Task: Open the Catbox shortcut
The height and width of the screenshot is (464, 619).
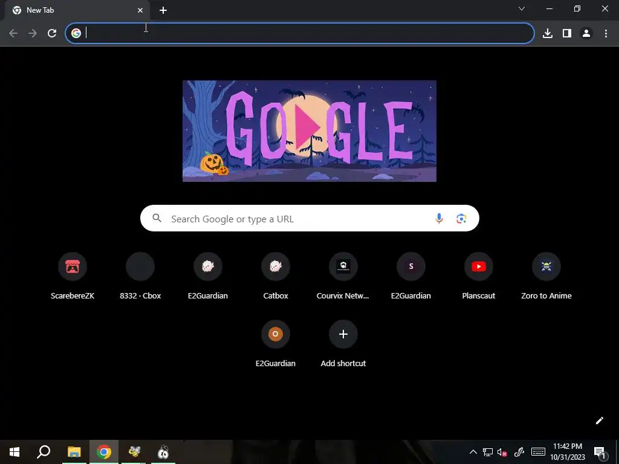Action: tap(276, 277)
